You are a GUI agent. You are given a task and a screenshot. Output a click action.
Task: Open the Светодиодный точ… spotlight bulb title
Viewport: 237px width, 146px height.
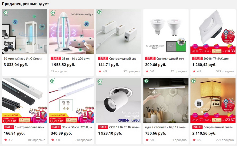171,58
